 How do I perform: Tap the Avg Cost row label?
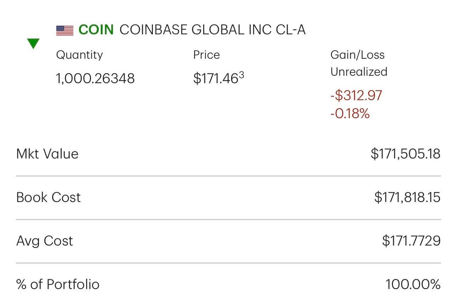(44, 241)
